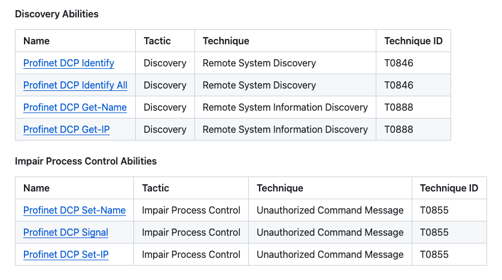Click the Technique ID header in Impair Process Control table
The height and width of the screenshot is (280, 502).
click(449, 188)
